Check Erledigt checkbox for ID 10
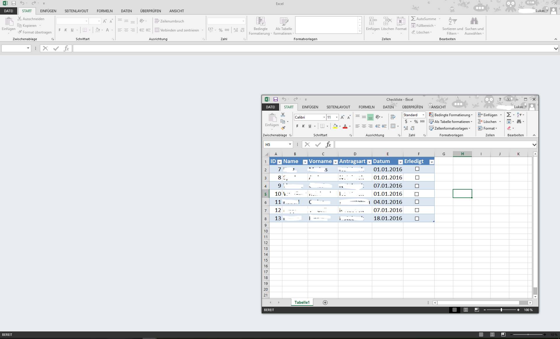The width and height of the screenshot is (560, 339). pos(416,194)
